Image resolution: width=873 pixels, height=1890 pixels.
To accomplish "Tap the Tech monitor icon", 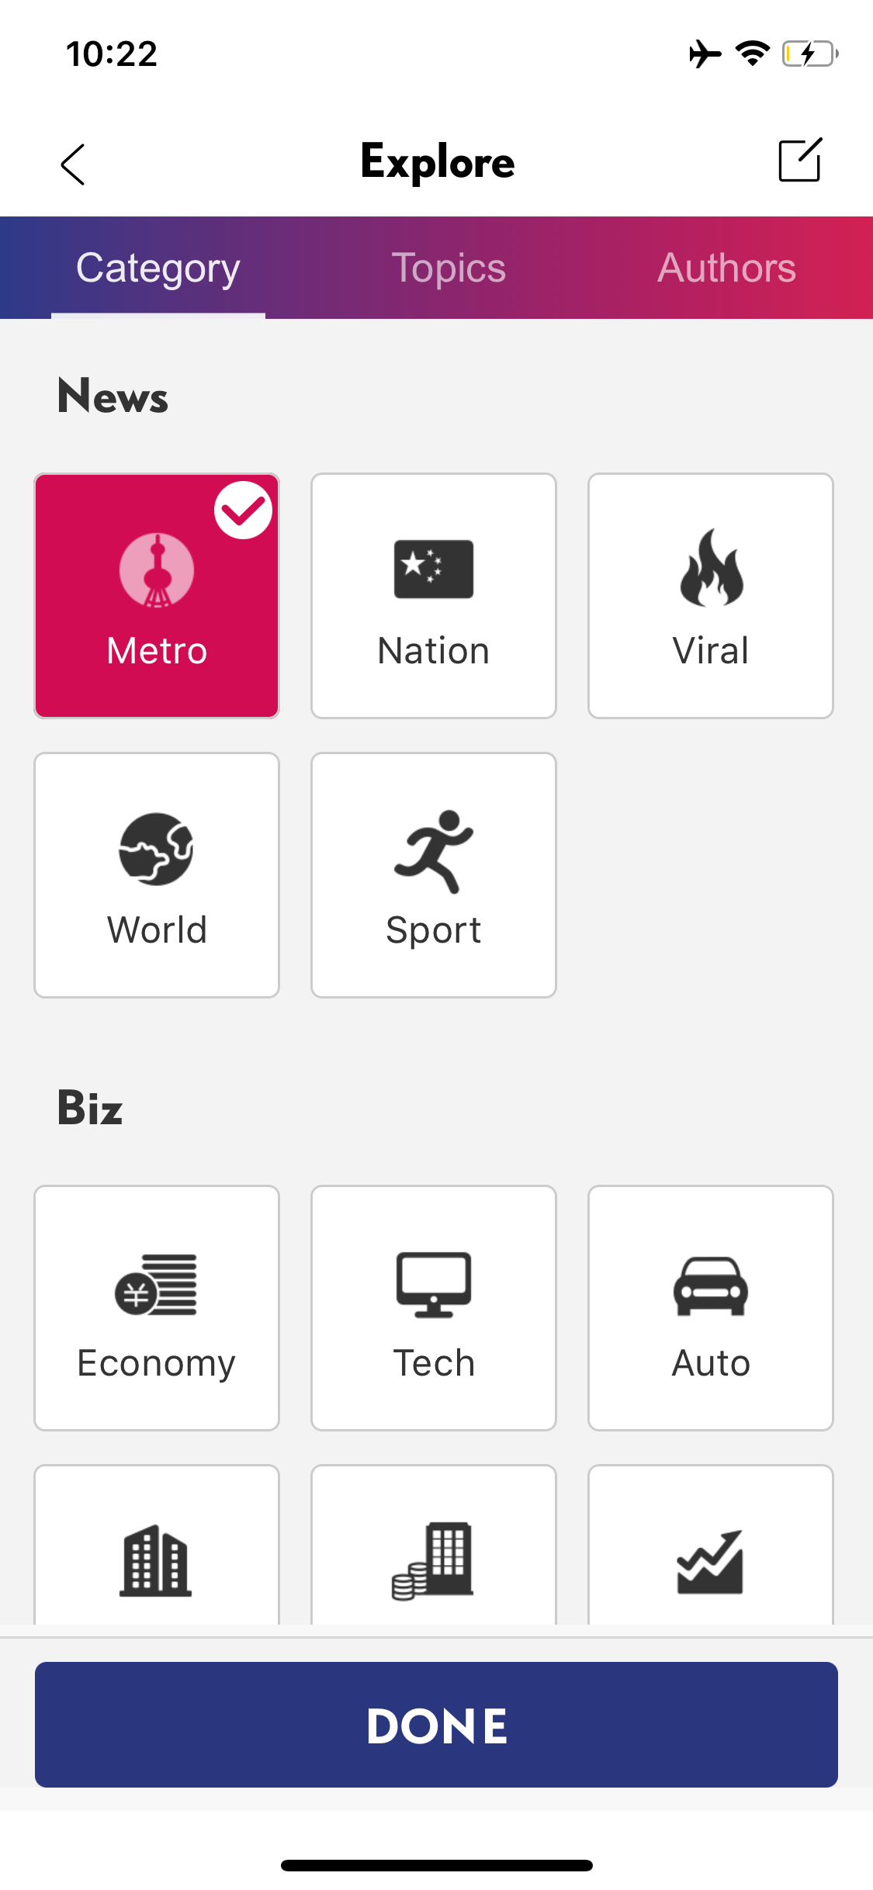I will tap(434, 1285).
